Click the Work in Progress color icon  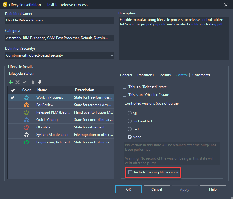pos(26,97)
